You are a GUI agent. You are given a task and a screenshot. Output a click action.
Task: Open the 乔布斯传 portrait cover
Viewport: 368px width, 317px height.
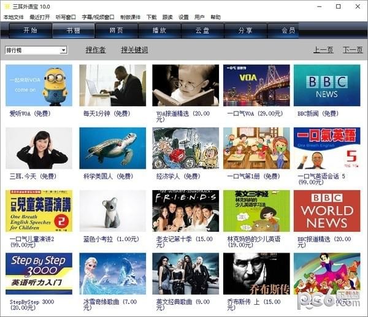point(256,273)
